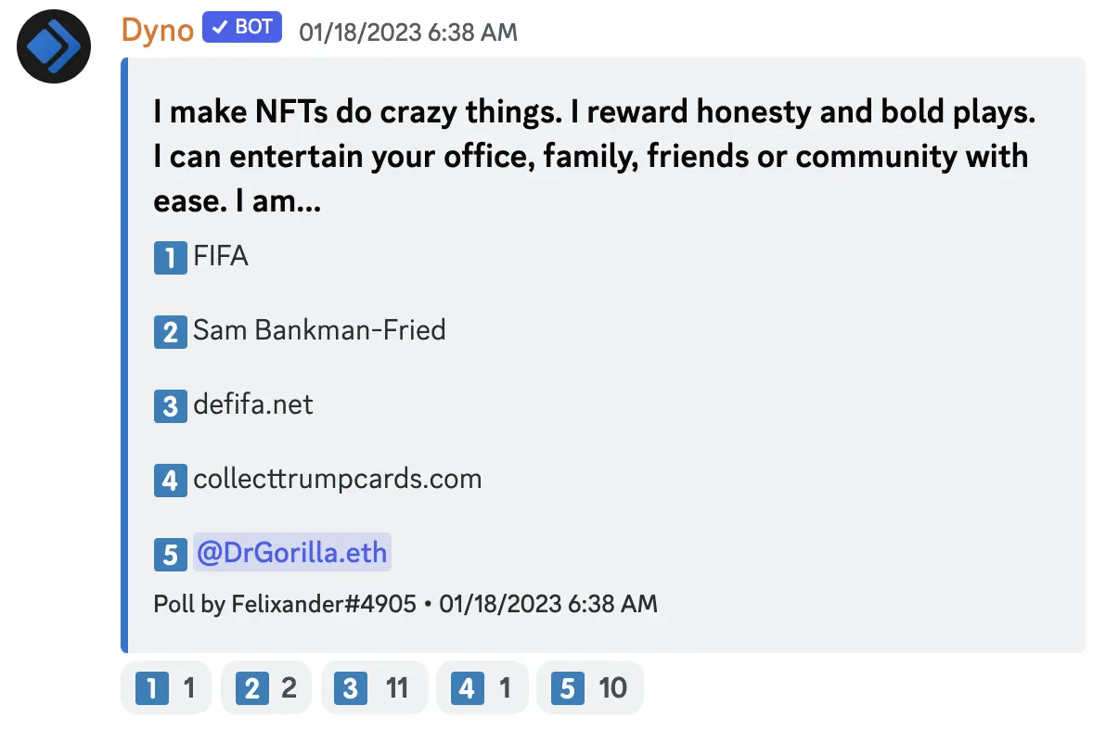
Task: Open the @DrGorilla.eth mention
Action: pyautogui.click(x=291, y=553)
